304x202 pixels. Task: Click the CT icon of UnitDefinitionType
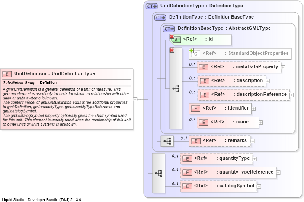[x=152, y=6]
